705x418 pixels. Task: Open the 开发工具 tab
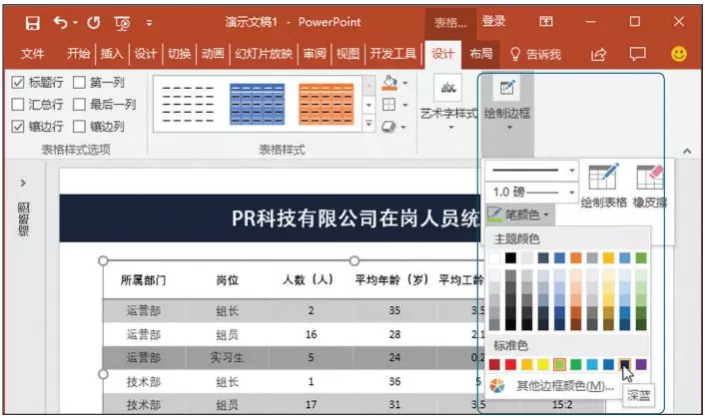tap(393, 54)
